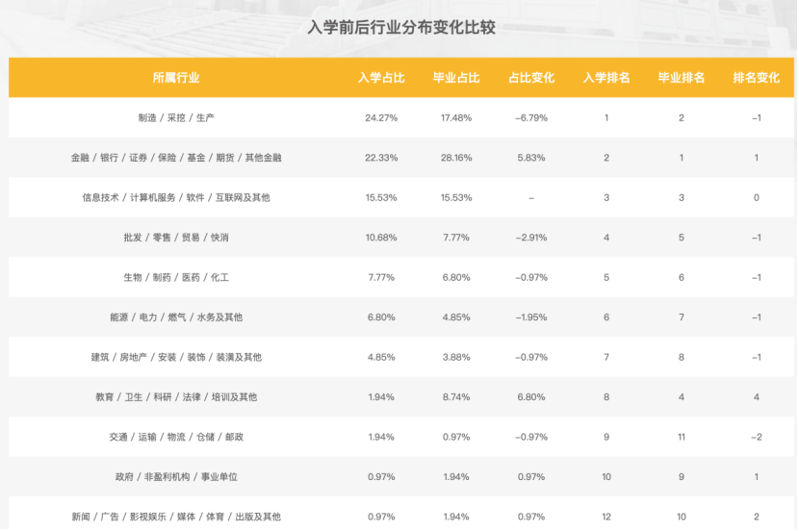The height and width of the screenshot is (531, 799).
Task: Click the 占比变化 column header
Action: point(531,78)
